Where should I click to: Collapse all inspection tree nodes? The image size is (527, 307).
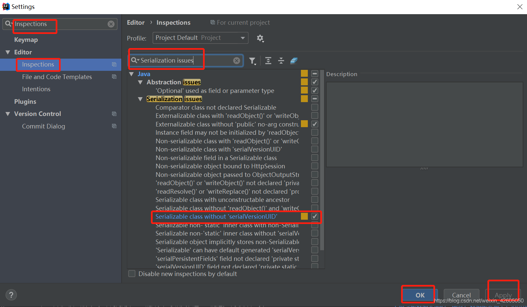point(281,61)
